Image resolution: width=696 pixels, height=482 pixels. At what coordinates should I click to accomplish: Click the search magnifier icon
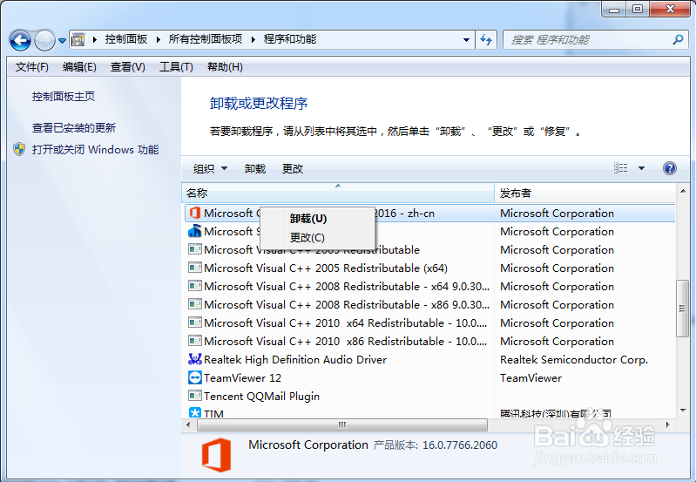(678, 39)
